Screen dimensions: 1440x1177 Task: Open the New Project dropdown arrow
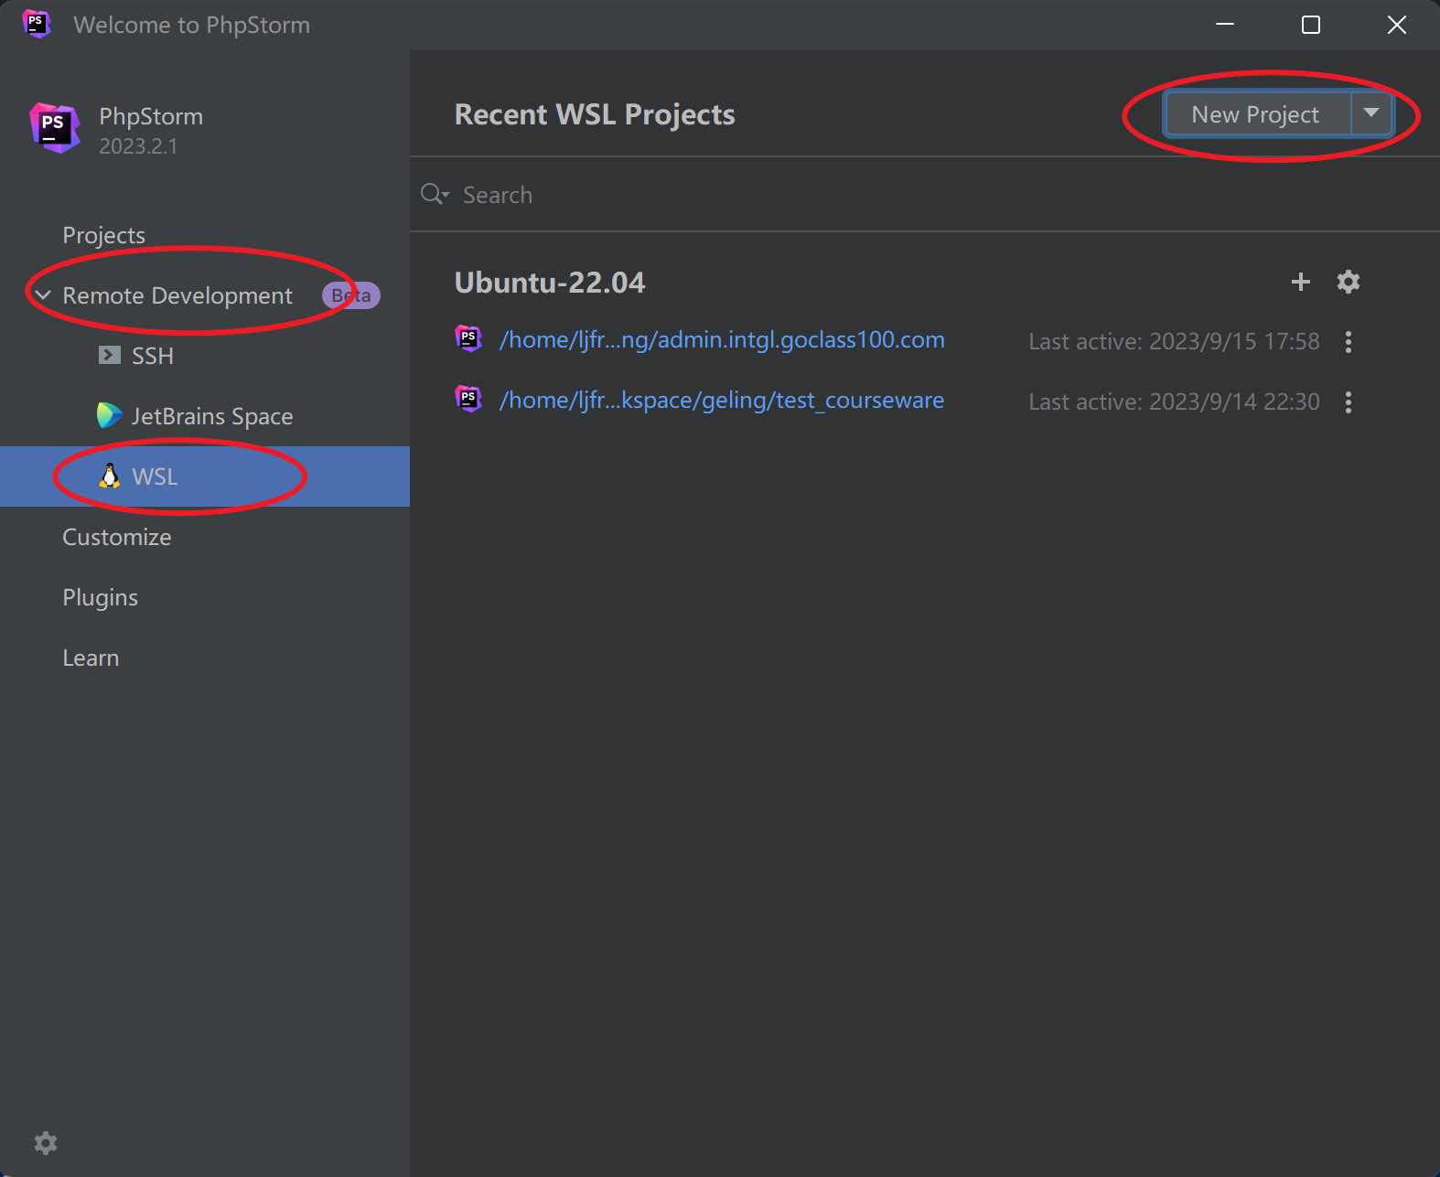1371,113
